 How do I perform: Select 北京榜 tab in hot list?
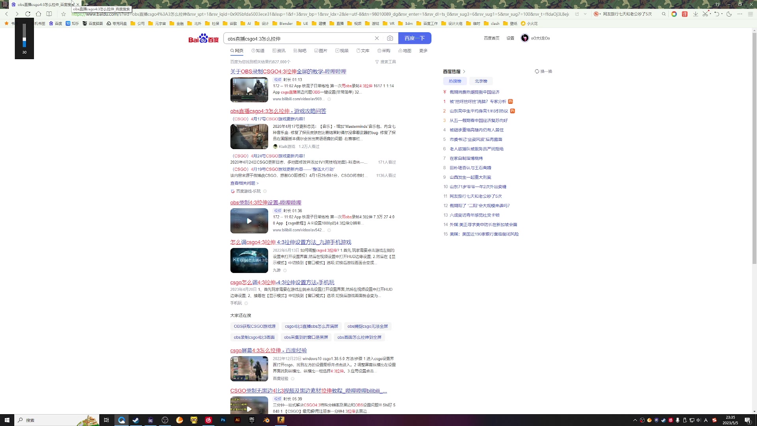pos(481,81)
